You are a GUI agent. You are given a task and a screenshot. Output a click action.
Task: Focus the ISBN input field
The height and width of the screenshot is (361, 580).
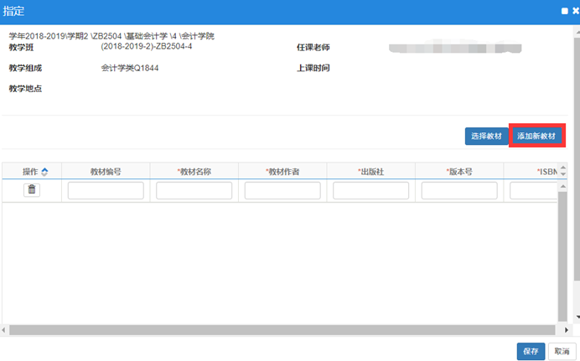pyautogui.click(x=533, y=191)
